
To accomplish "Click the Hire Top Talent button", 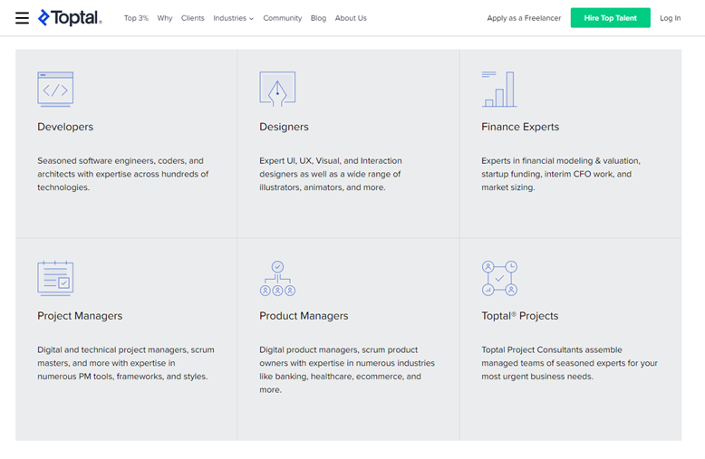I will coord(610,18).
